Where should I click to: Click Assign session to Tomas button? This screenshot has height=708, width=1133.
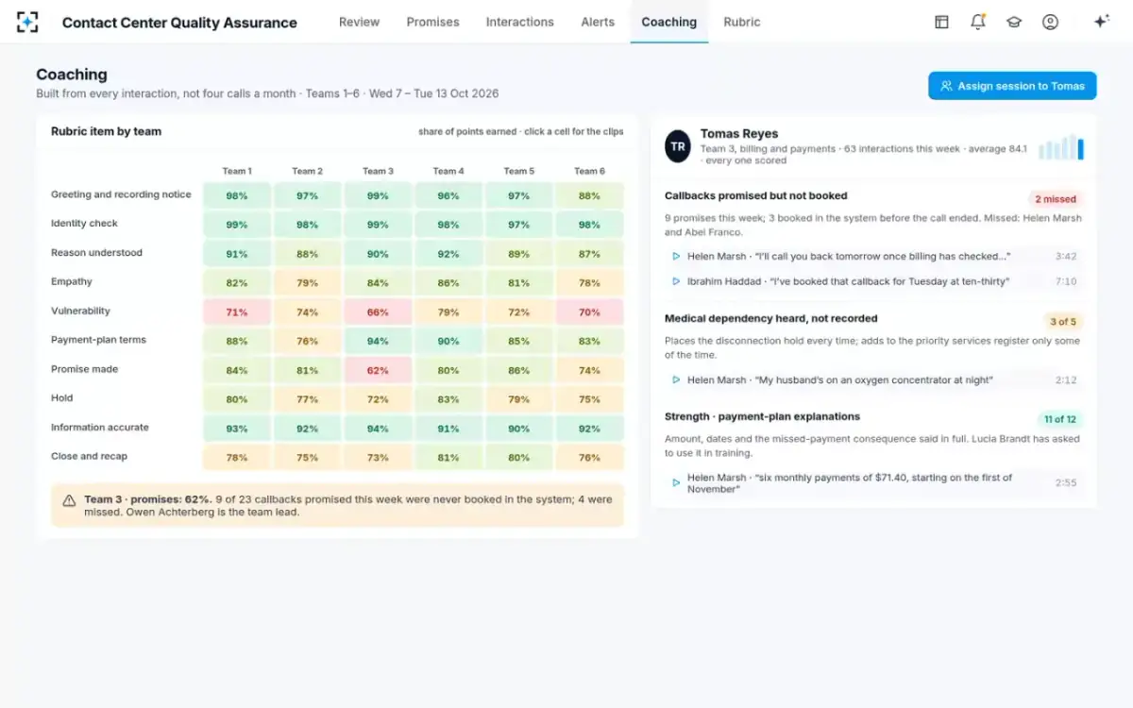tap(1012, 86)
